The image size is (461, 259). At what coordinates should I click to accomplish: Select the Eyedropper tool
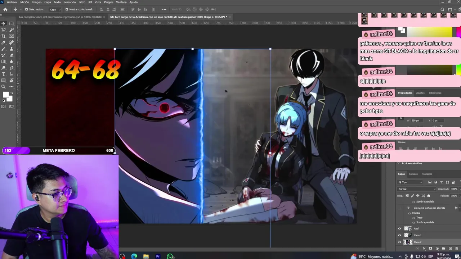[x=3, y=42]
